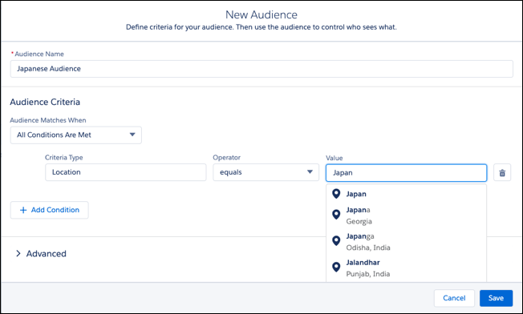
Task: Expand the Advanced section
Action: point(42,254)
